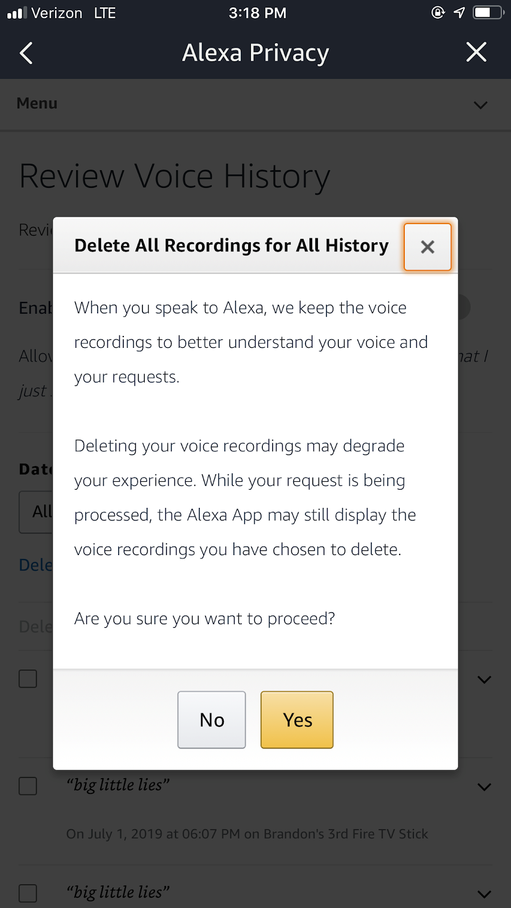This screenshot has width=511, height=908.
Task: Expand the Menu dropdown chevron
Action: pyautogui.click(x=480, y=105)
